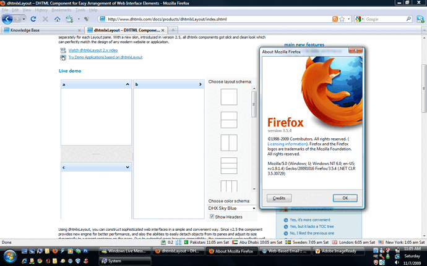Toggle the Show Headers checkbox
427x266 pixels.
pyautogui.click(x=212, y=217)
